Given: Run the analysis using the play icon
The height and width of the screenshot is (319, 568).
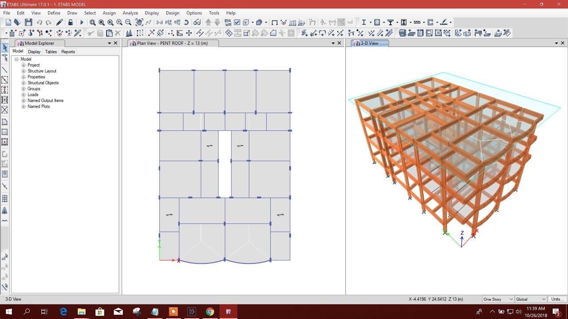Looking at the screenshot, I should (x=82, y=22).
